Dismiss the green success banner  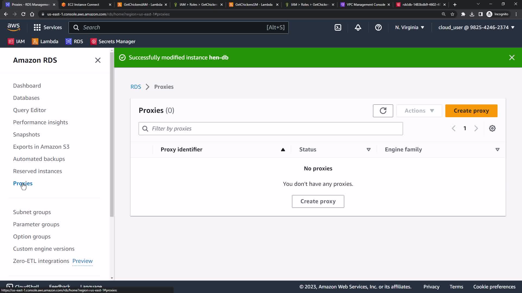tap(512, 58)
